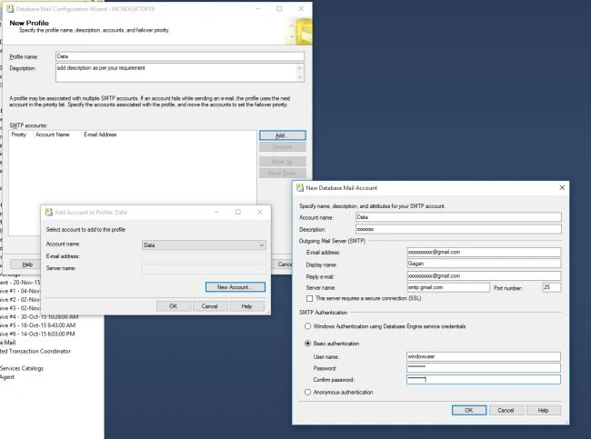Click Help button in the wizard window

click(27, 264)
